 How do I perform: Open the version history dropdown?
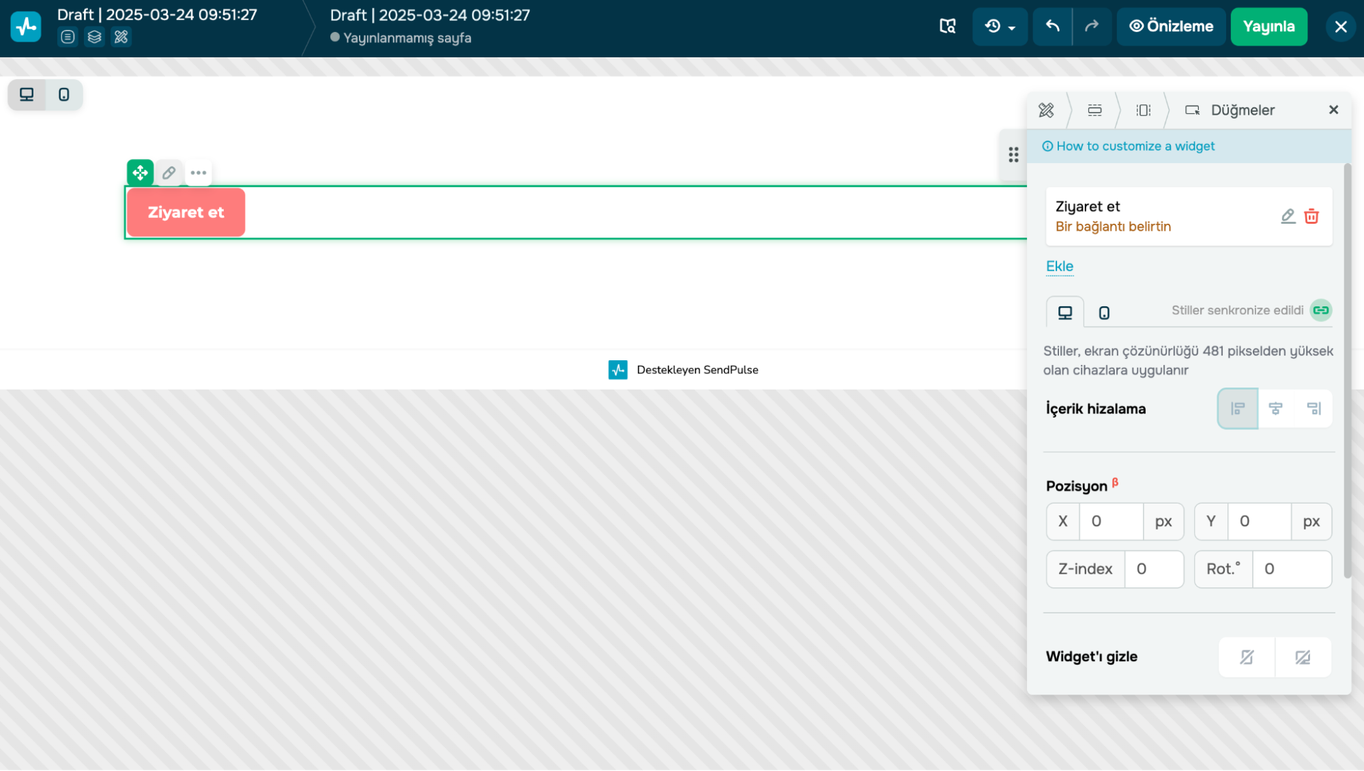1000,27
